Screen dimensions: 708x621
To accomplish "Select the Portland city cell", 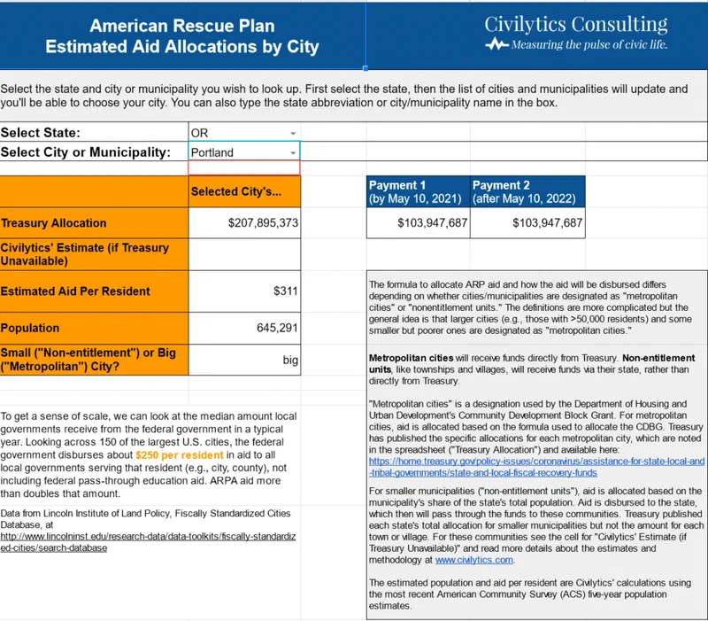I will click(244, 151).
